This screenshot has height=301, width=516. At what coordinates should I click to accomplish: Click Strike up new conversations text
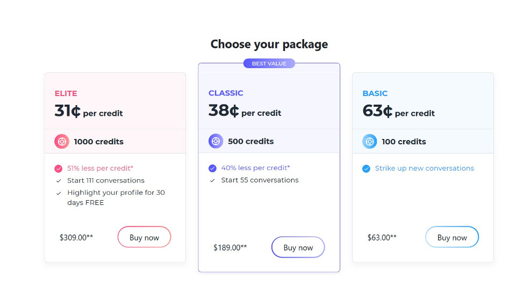pos(425,168)
